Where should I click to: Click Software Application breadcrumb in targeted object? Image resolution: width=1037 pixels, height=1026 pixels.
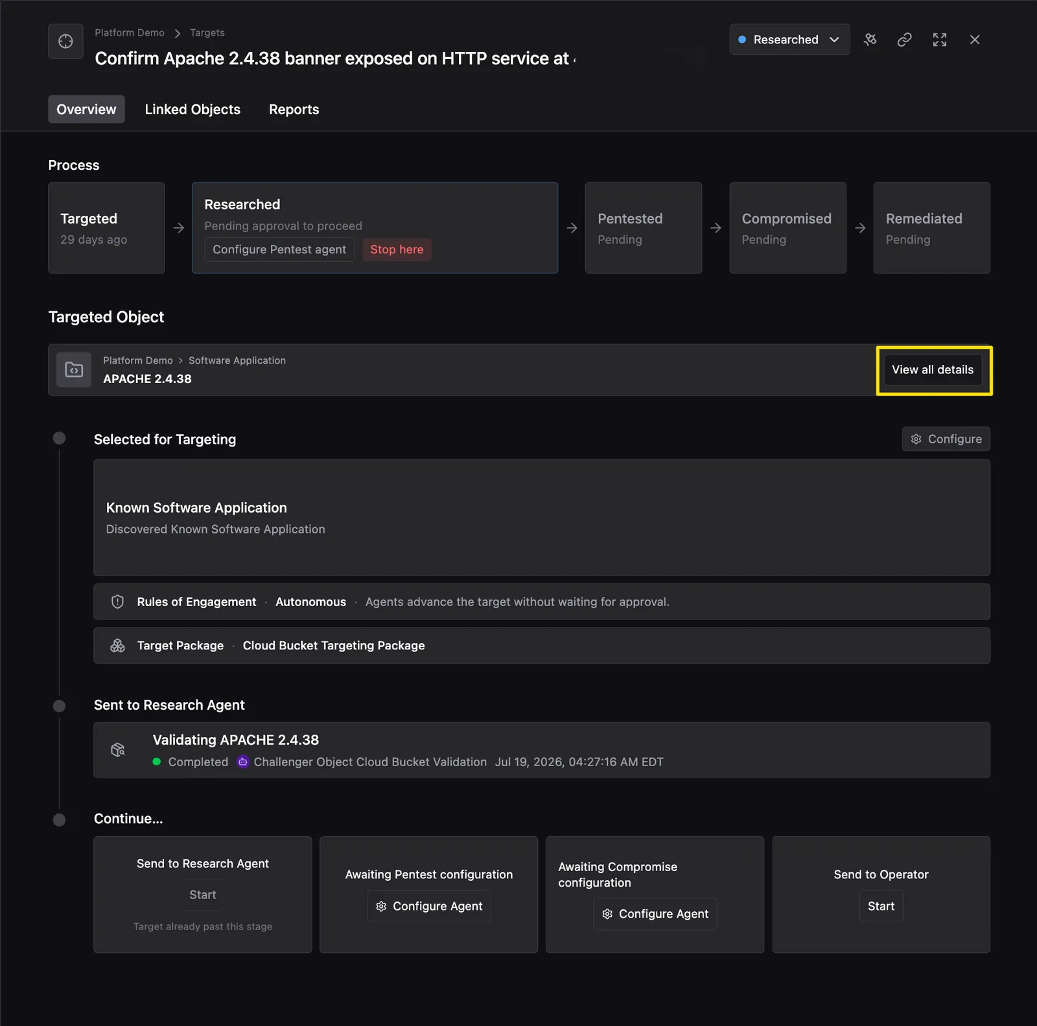point(237,360)
